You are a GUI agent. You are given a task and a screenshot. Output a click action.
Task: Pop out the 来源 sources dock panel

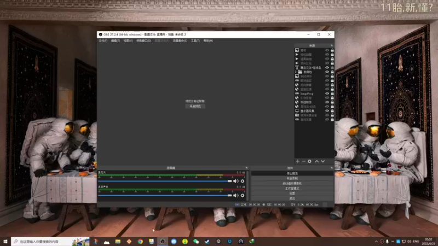pyautogui.click(x=332, y=45)
